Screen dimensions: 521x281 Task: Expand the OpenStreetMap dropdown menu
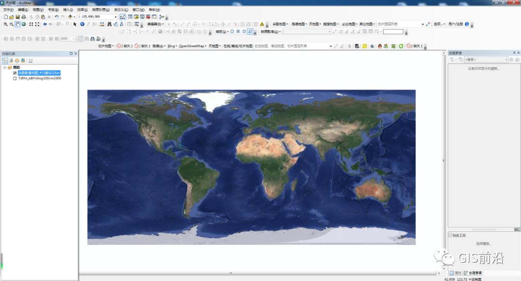tap(192, 46)
